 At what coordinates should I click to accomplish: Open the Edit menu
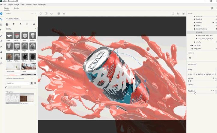point(5,5)
